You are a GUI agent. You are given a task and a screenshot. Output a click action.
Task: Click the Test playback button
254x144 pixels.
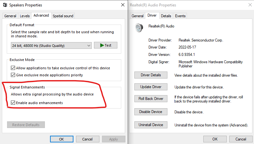(106, 45)
